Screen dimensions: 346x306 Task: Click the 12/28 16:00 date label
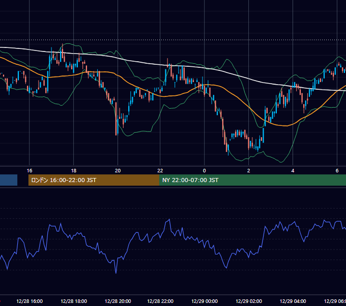tap(30, 301)
